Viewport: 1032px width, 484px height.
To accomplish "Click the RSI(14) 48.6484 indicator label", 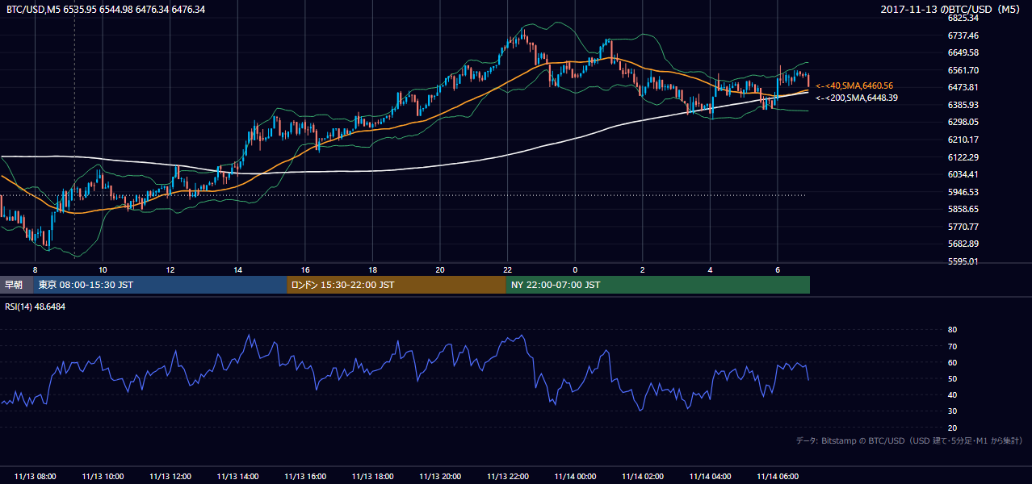I will coord(36,307).
